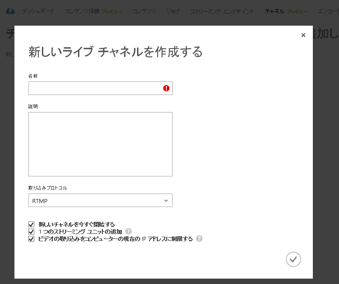
Task: Click help icon beside IP アドレスに制限する
Action: (199, 239)
